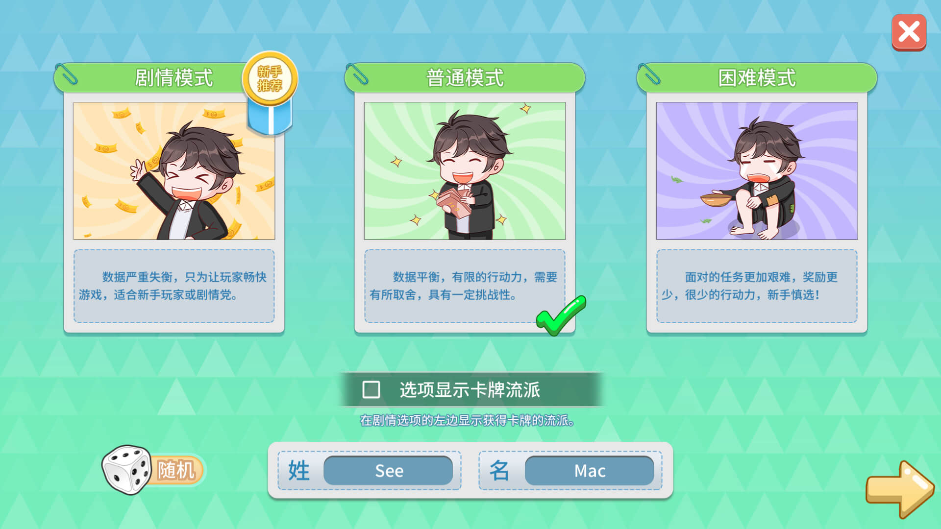941x529 pixels.
Task: Click the yellow next arrow
Action: 900,489
